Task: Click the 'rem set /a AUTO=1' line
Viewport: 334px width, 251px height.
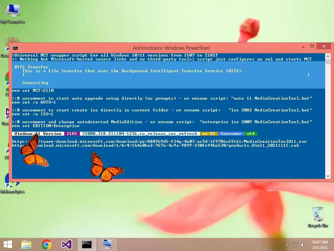Action: click(x=34, y=102)
